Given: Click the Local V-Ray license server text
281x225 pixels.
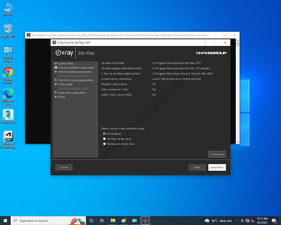Looking at the screenshot, I should (177, 79).
